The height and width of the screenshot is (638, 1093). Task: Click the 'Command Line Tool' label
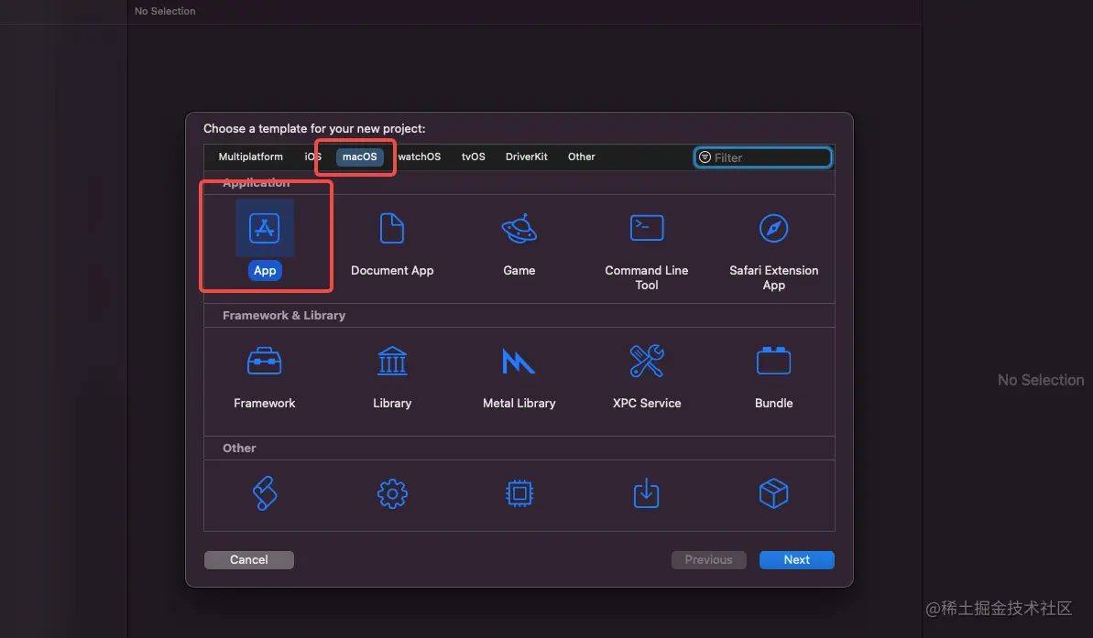pyautogui.click(x=646, y=277)
